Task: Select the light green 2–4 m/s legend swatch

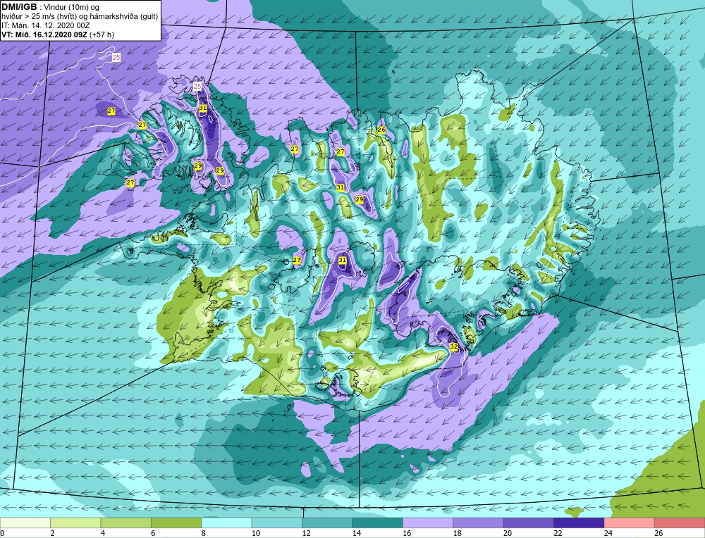Action: (75, 523)
